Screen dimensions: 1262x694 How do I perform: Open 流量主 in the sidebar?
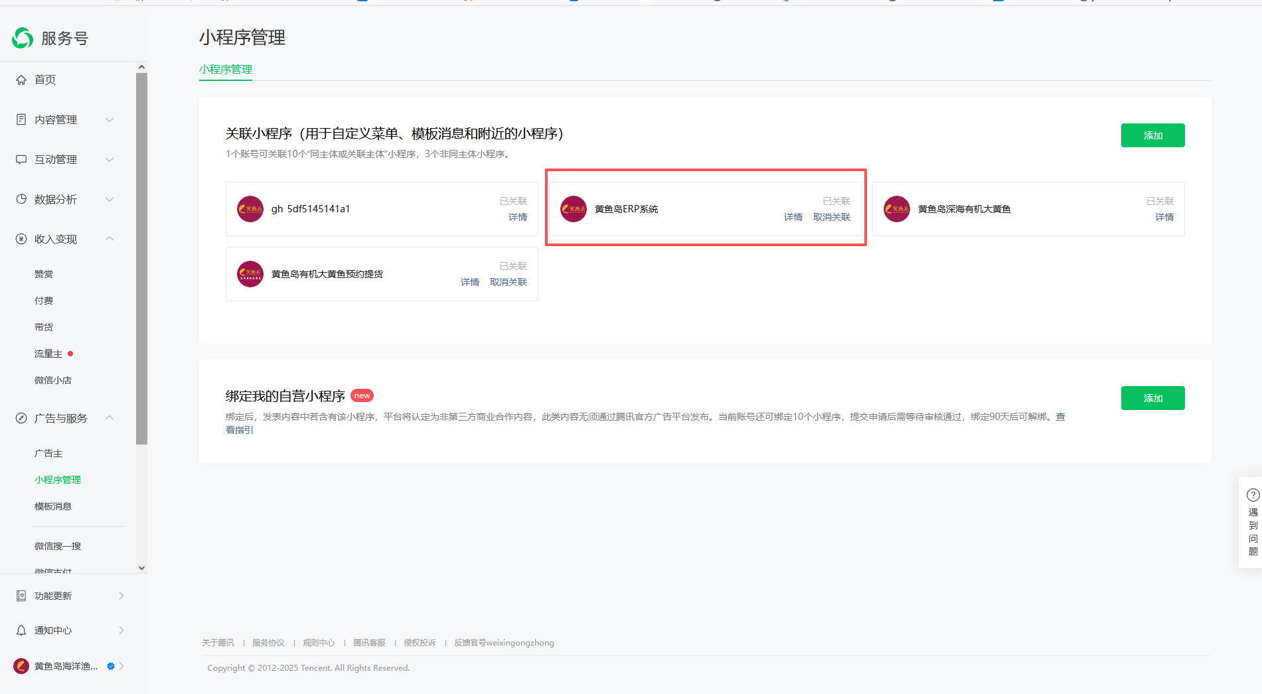click(x=48, y=354)
